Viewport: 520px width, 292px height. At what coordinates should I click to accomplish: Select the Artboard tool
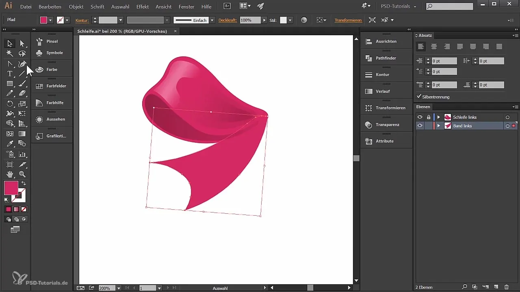(x=10, y=164)
